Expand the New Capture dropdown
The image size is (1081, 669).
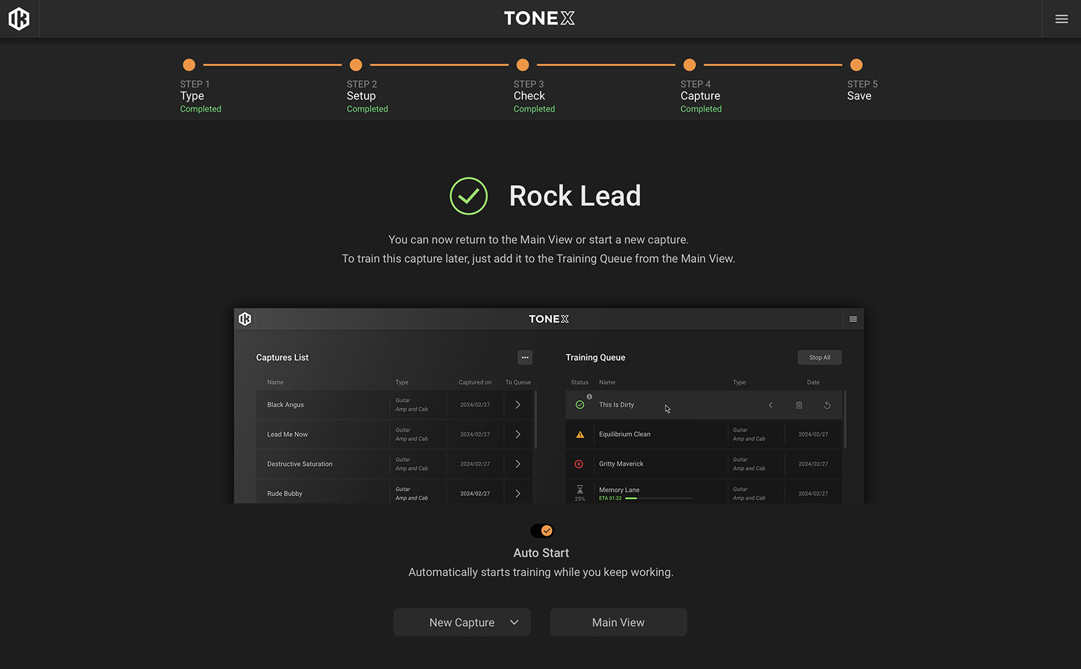tap(514, 622)
